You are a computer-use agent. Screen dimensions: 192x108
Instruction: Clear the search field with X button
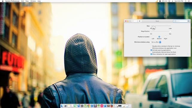[188, 21]
